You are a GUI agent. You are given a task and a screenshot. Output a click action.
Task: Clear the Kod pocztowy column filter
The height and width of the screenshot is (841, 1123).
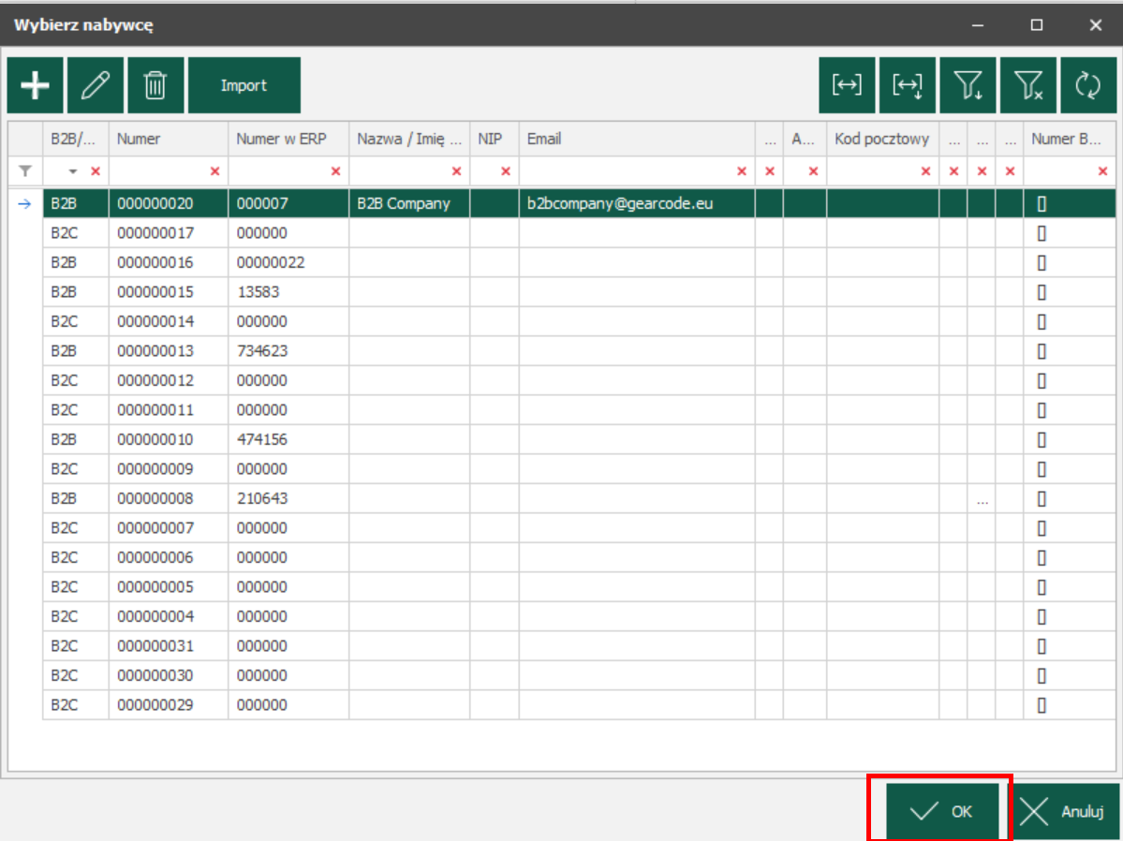(x=926, y=171)
